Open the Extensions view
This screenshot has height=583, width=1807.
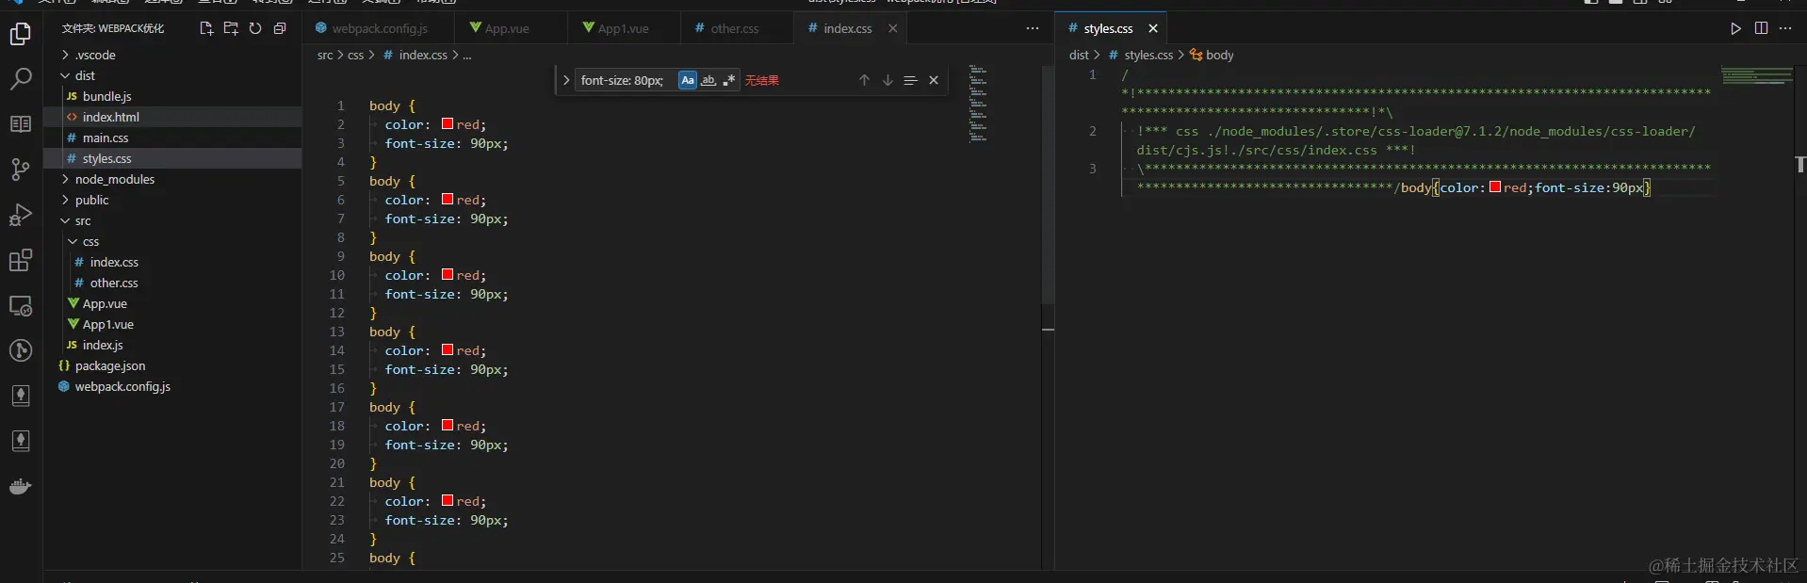(x=21, y=260)
